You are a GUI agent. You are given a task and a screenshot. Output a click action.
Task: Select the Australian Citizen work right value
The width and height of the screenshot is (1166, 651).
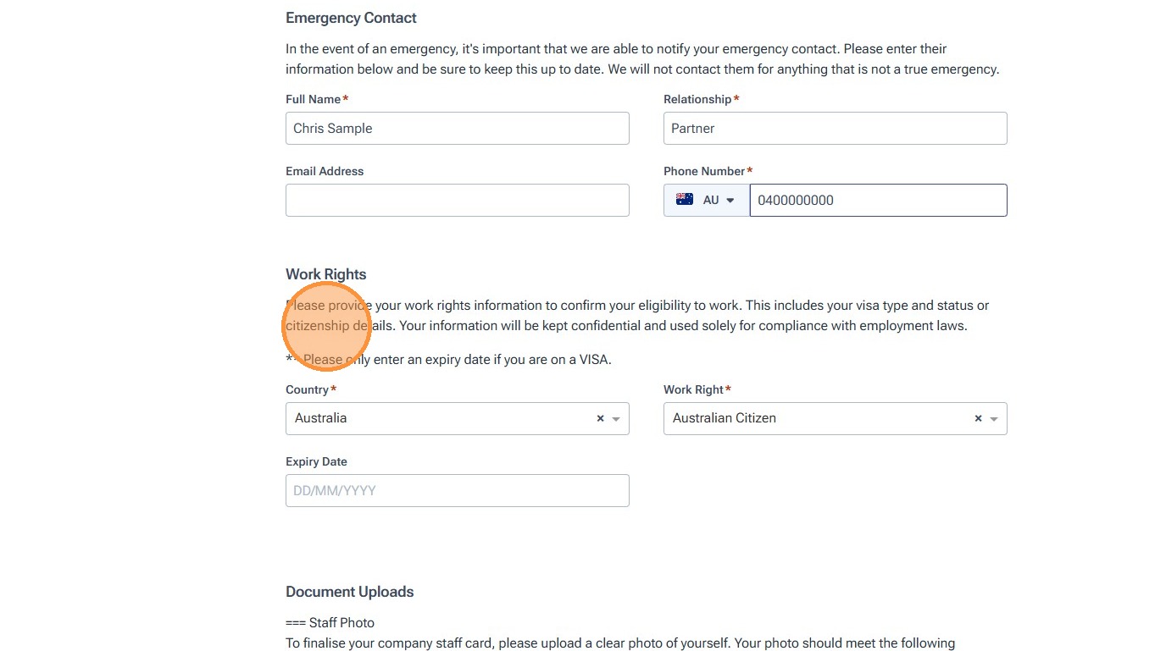(725, 418)
